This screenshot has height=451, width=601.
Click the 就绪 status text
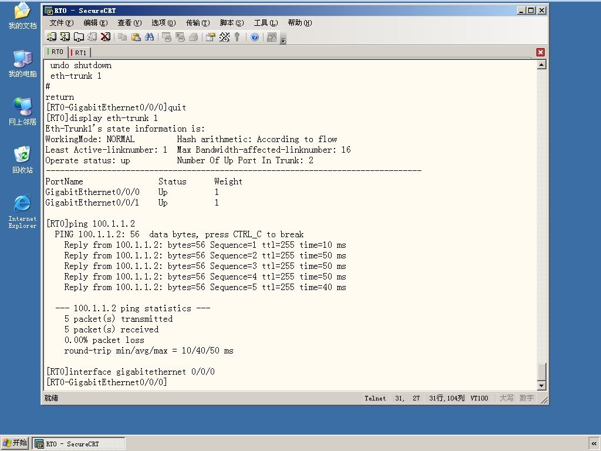51,398
